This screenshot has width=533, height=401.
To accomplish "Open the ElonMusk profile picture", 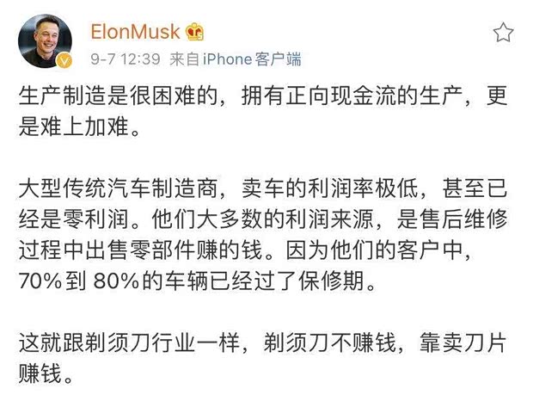I will click(x=43, y=41).
